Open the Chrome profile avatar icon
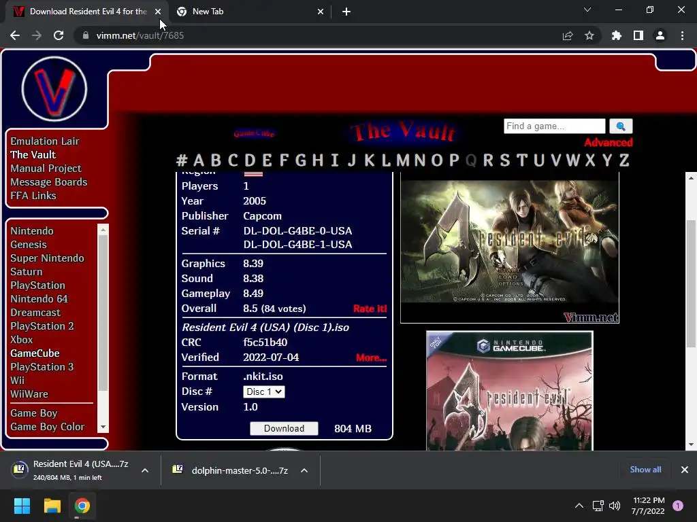This screenshot has height=522, width=697. (x=660, y=35)
